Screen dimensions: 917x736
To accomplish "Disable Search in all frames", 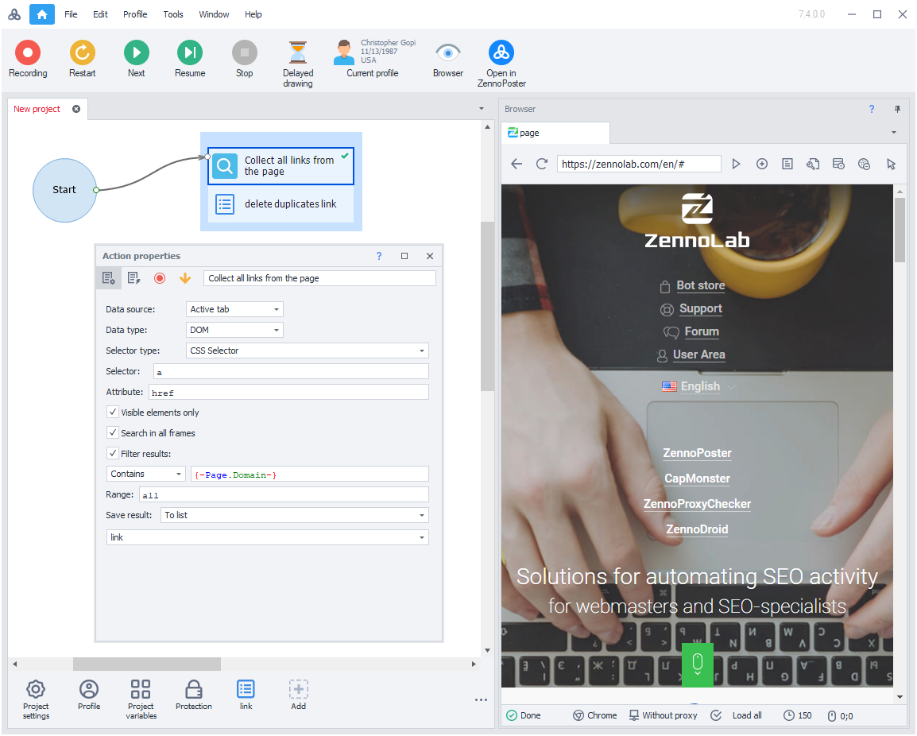I will click(113, 433).
